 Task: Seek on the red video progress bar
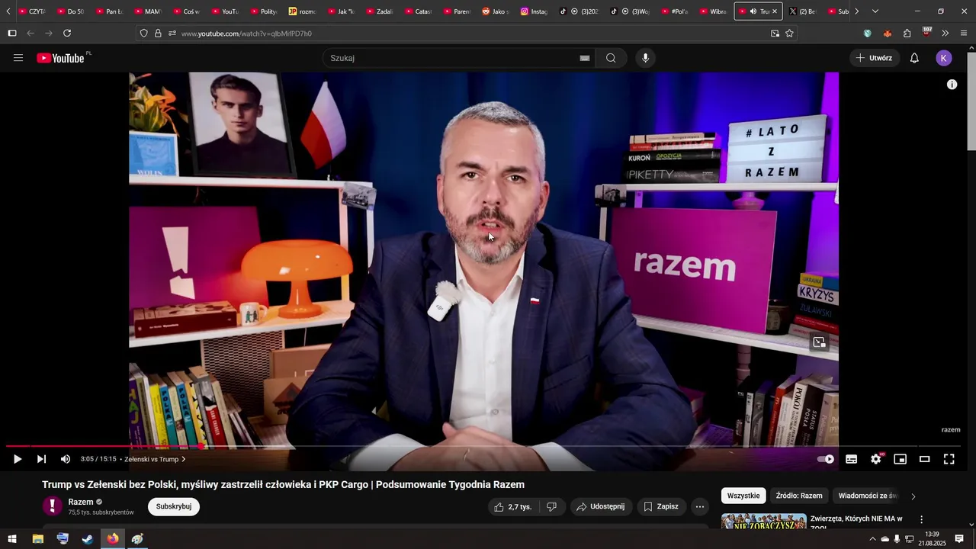point(483,446)
